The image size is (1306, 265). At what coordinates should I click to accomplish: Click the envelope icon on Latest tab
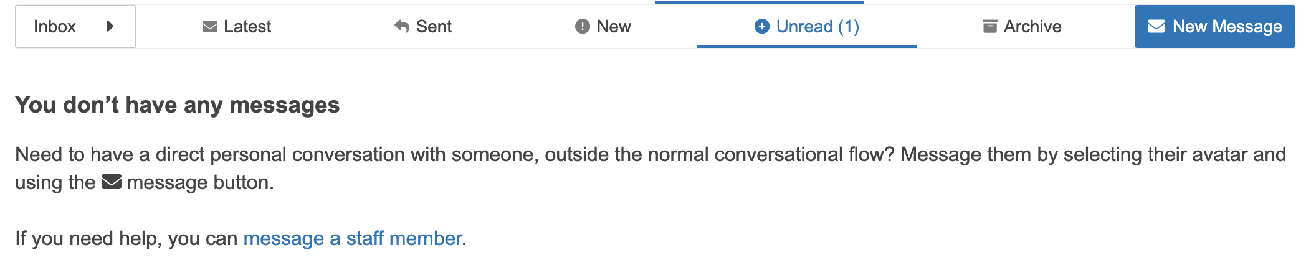210,26
